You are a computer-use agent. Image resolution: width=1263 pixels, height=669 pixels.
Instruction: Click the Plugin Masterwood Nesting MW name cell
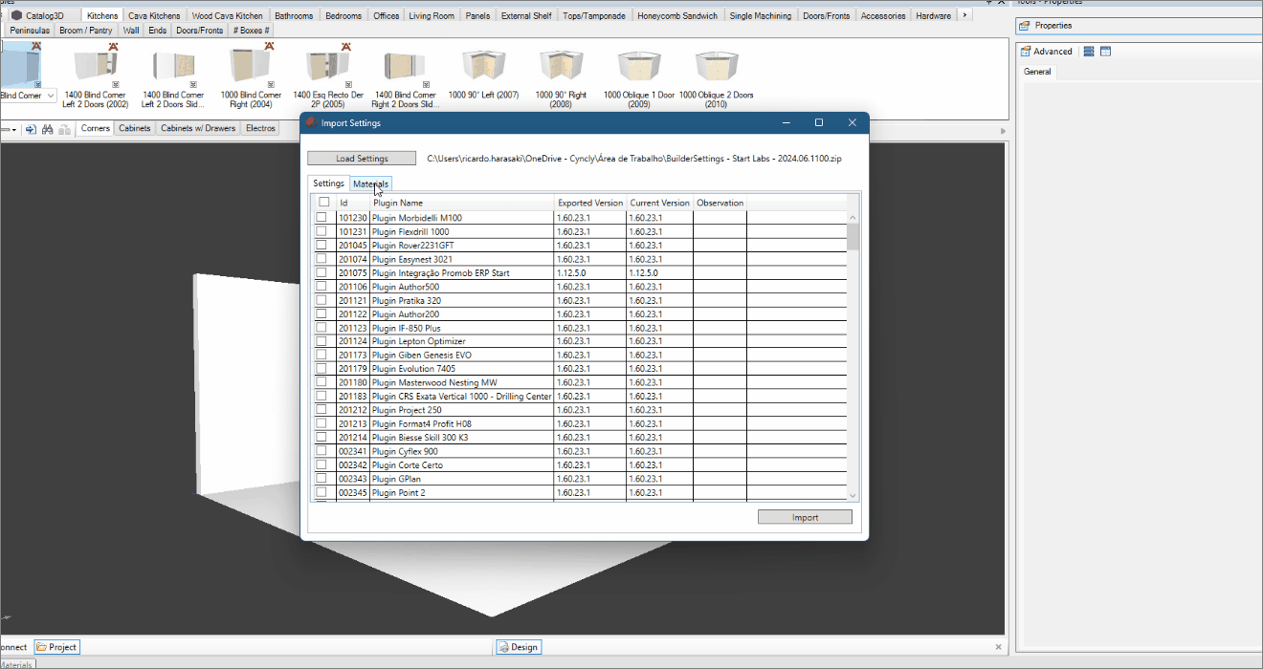coord(462,382)
